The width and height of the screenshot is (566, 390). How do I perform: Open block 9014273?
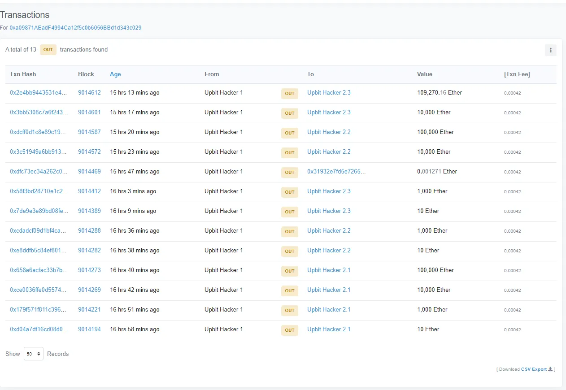[89, 270]
